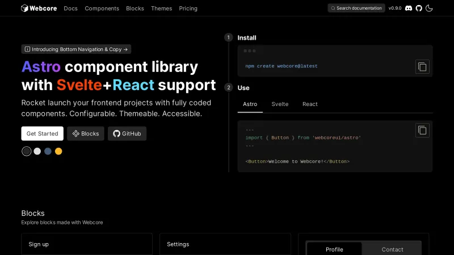Open the Discord icon link
454x255 pixels.
pyautogui.click(x=409, y=8)
